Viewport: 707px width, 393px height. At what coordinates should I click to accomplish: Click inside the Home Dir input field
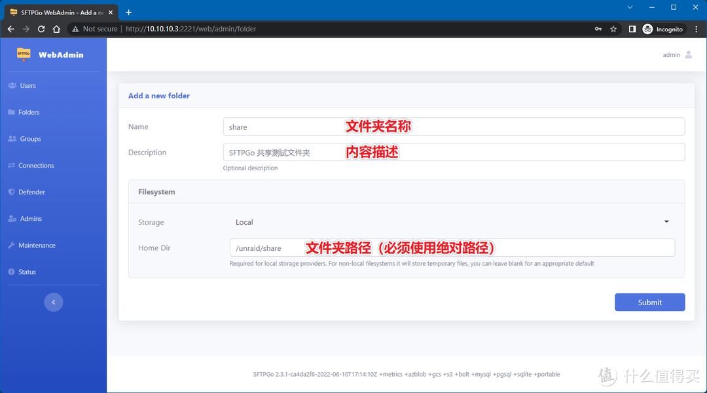tap(393, 248)
